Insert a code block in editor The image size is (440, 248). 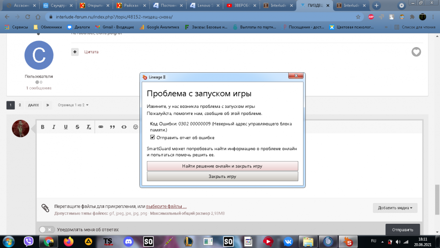coord(124,127)
